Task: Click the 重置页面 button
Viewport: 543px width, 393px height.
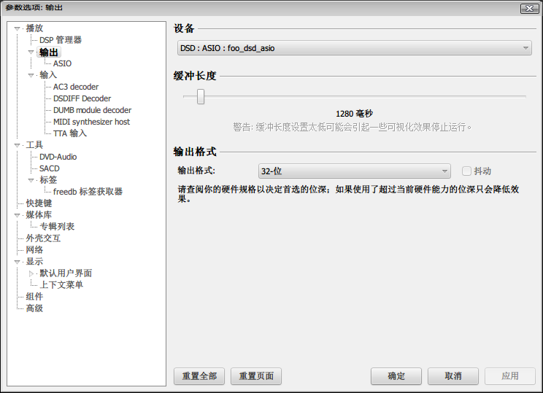Action: pos(255,376)
